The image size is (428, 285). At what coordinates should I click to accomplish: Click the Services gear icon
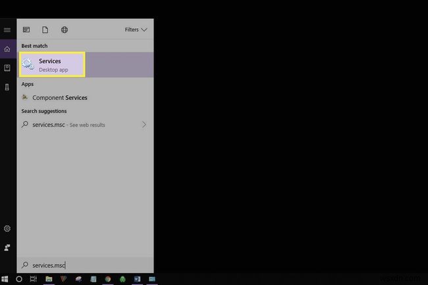pos(28,64)
